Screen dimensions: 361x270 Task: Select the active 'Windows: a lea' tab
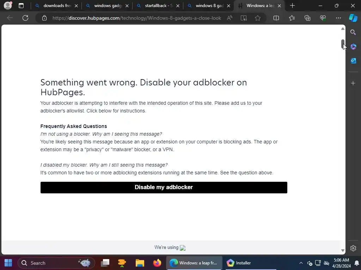pos(260,6)
